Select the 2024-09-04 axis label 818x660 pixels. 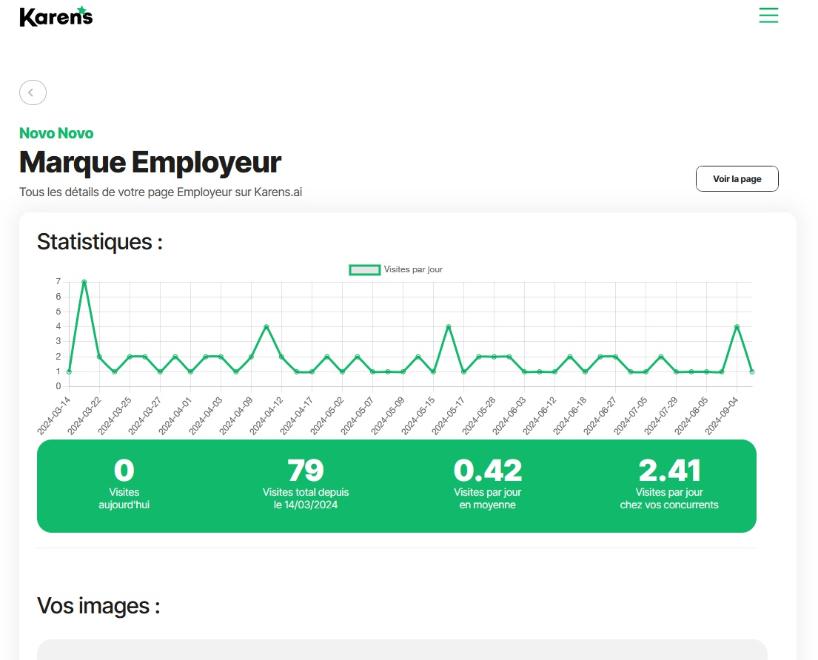723,415
